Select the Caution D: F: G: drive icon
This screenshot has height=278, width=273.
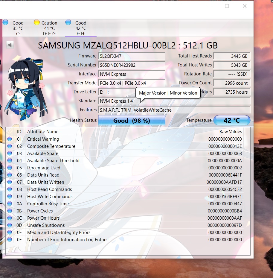point(37,22)
